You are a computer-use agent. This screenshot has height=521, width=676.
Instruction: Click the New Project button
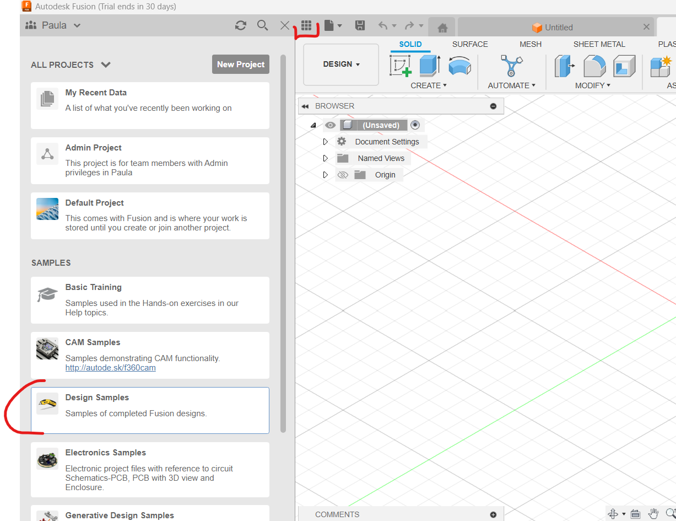click(241, 65)
